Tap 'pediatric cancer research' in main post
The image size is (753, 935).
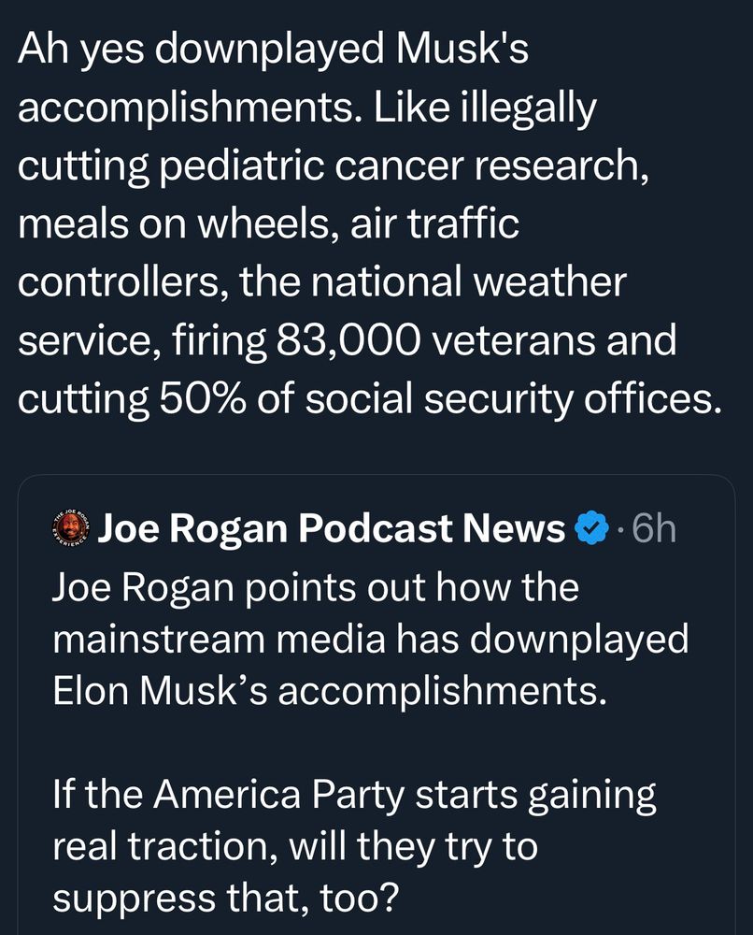pyautogui.click(x=400, y=166)
